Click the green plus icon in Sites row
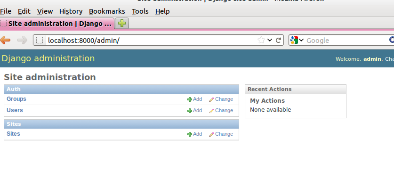 pos(190,134)
